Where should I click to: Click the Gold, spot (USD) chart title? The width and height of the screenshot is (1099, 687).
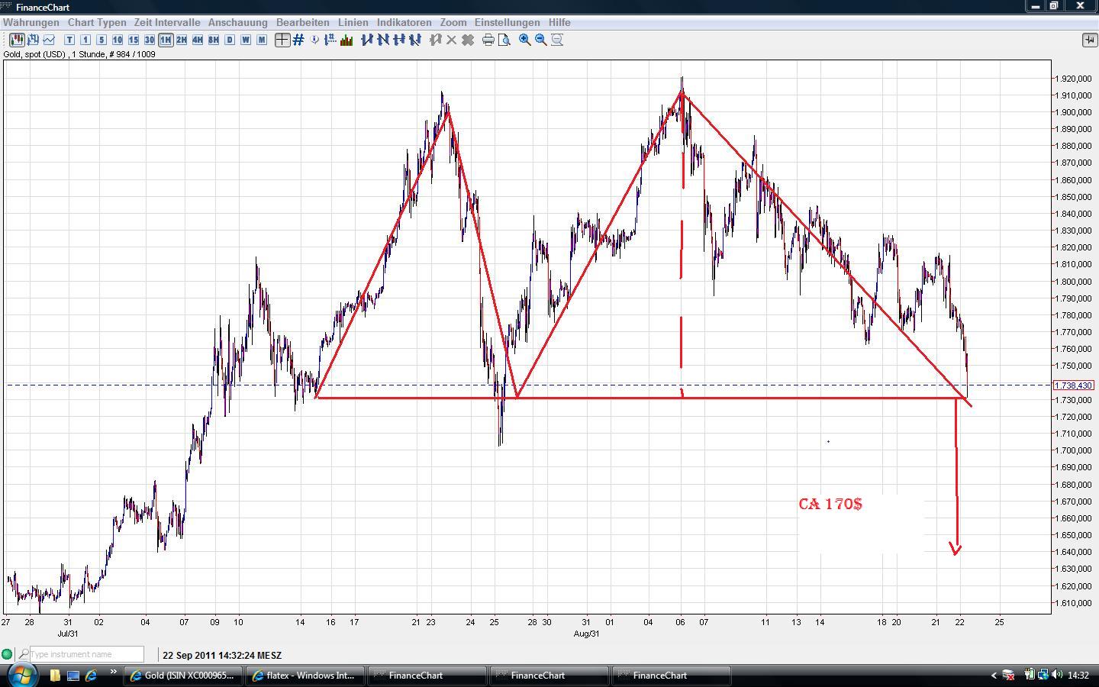[79, 54]
